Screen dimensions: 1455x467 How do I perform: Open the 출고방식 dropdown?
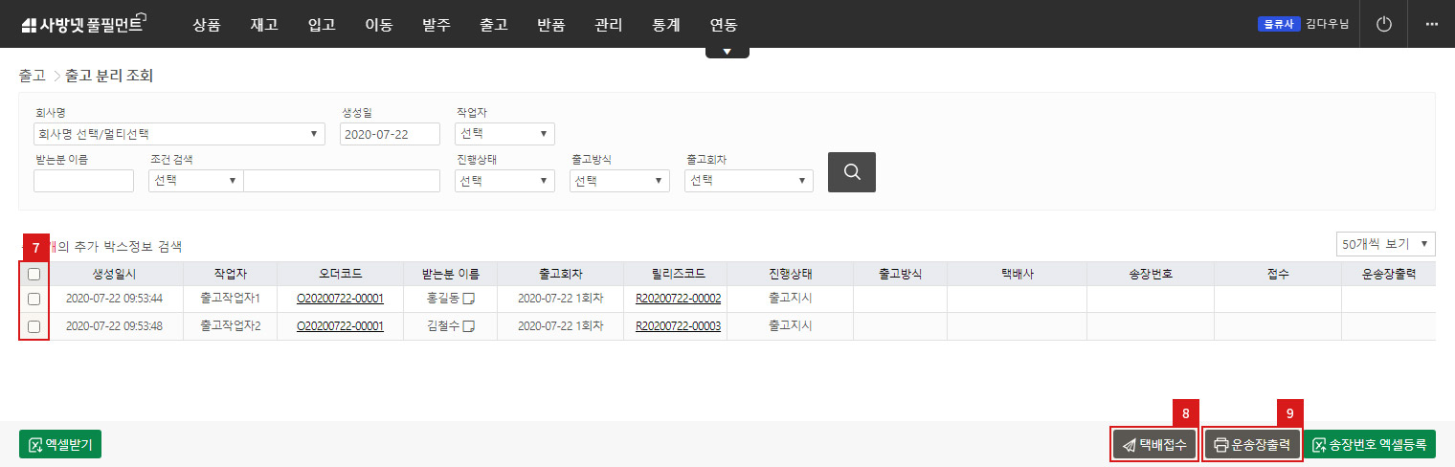[619, 181]
